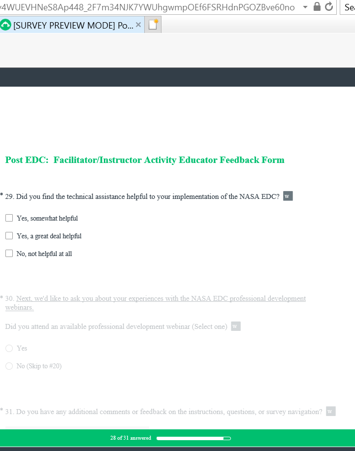Reload the page with the refresh icon

coord(329,7)
